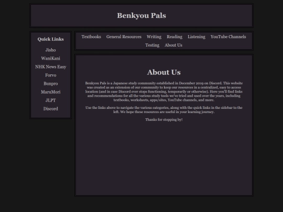The width and height of the screenshot is (283, 212).
Task: Open NHK News Easy link
Action: point(50,67)
